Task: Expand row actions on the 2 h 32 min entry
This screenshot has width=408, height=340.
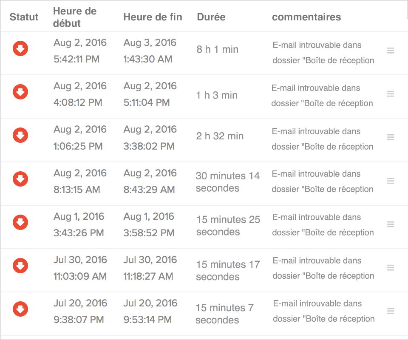Action: (391, 137)
